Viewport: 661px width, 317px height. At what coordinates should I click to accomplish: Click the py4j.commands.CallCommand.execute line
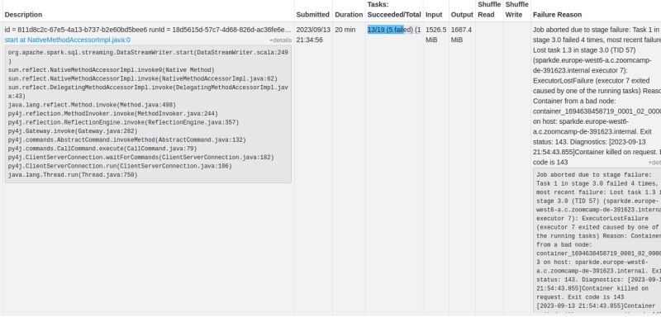(102, 149)
